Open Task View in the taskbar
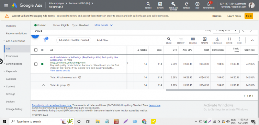259x125 pixels. click(88, 121)
